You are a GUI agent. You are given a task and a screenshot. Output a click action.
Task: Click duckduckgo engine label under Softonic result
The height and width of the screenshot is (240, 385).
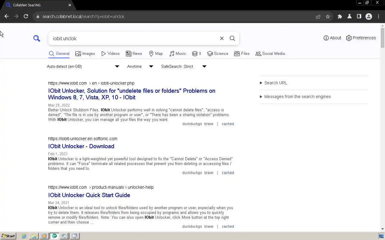[x=192, y=173]
